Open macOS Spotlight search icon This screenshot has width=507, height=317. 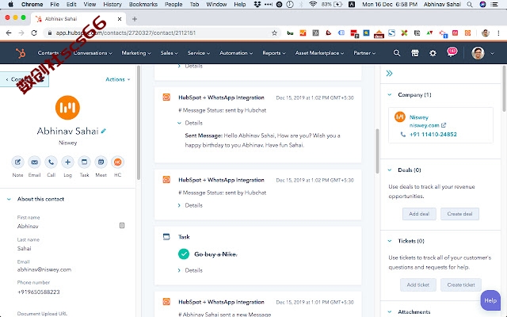(470, 4)
